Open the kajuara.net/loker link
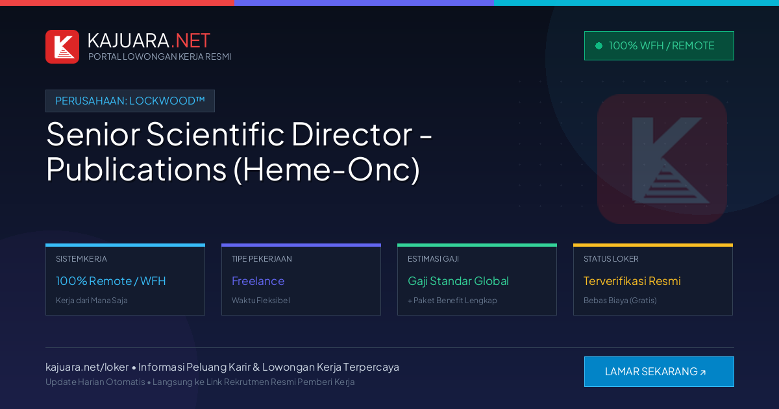The image size is (779, 409). point(87,367)
